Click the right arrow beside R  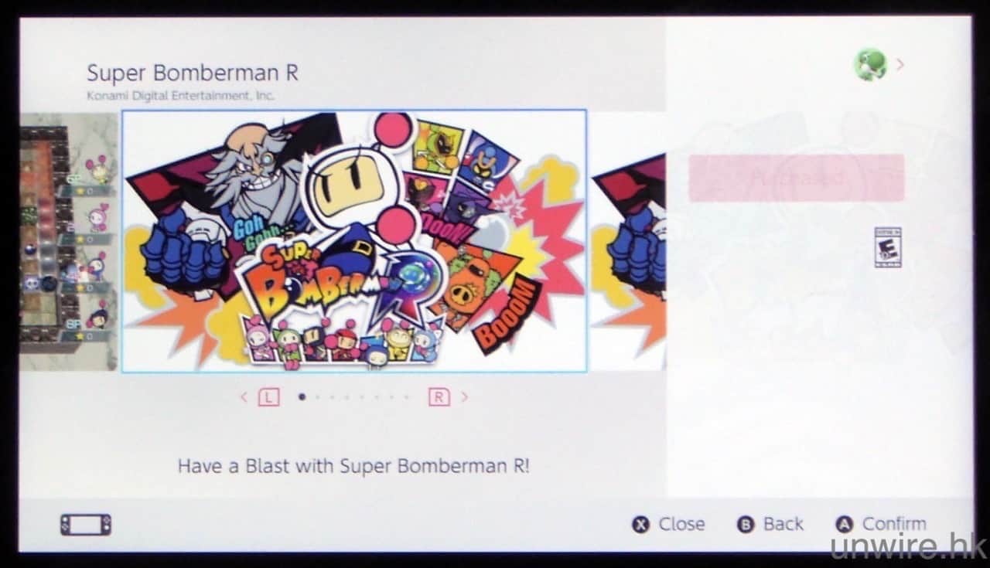click(464, 397)
